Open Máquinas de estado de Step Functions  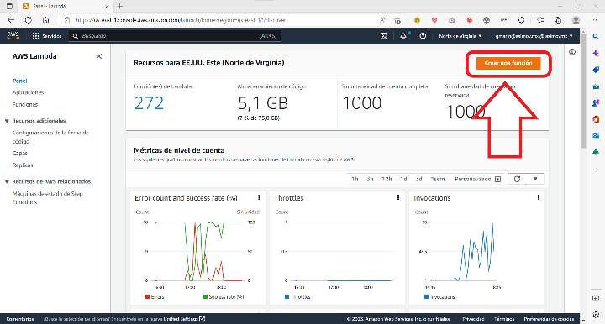(47, 197)
